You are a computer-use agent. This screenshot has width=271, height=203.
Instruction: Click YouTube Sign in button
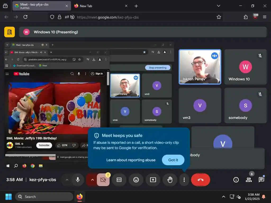(x=97, y=74)
